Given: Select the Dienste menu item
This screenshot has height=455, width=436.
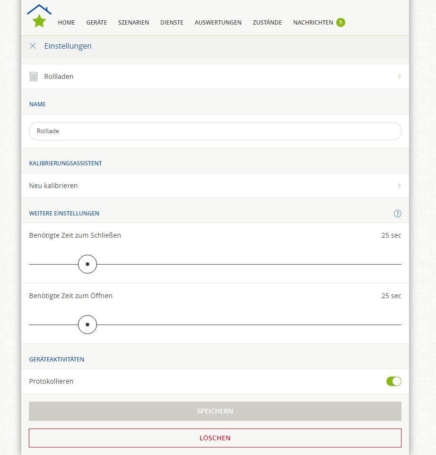Looking at the screenshot, I should (x=172, y=22).
